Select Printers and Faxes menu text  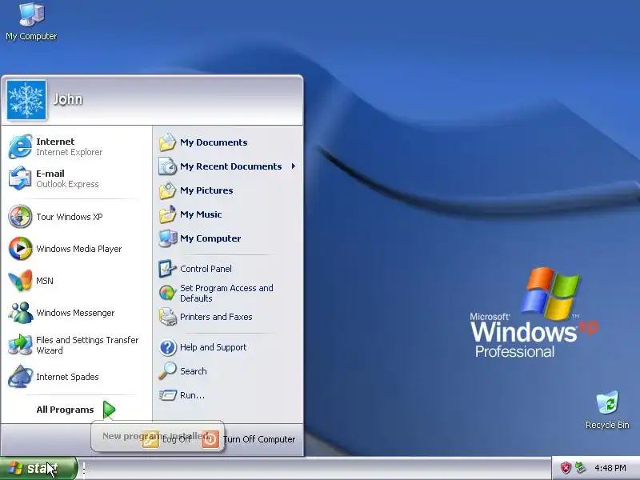pyautogui.click(x=216, y=317)
